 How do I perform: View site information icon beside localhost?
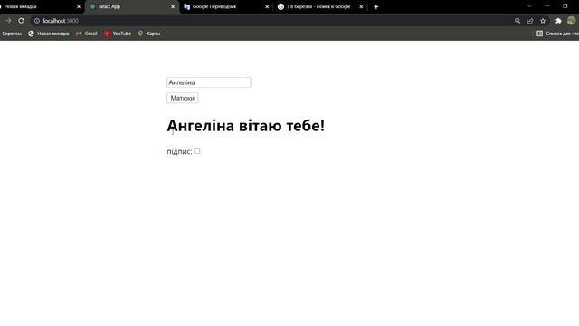click(37, 21)
